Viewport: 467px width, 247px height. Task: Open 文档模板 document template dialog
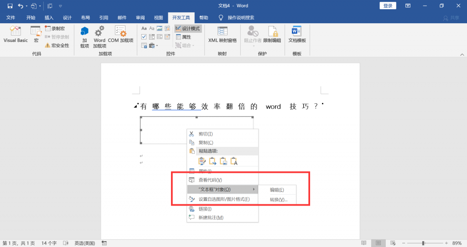point(297,34)
